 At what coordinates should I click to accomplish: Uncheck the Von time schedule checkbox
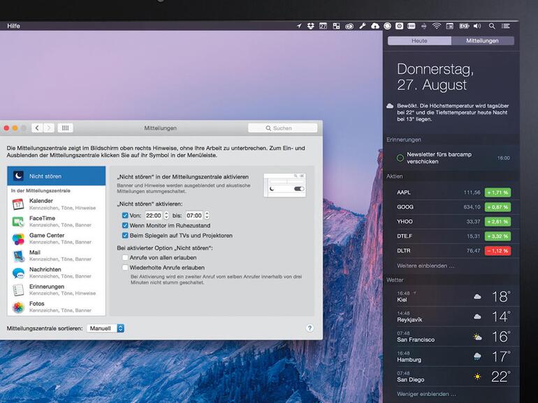point(125,215)
